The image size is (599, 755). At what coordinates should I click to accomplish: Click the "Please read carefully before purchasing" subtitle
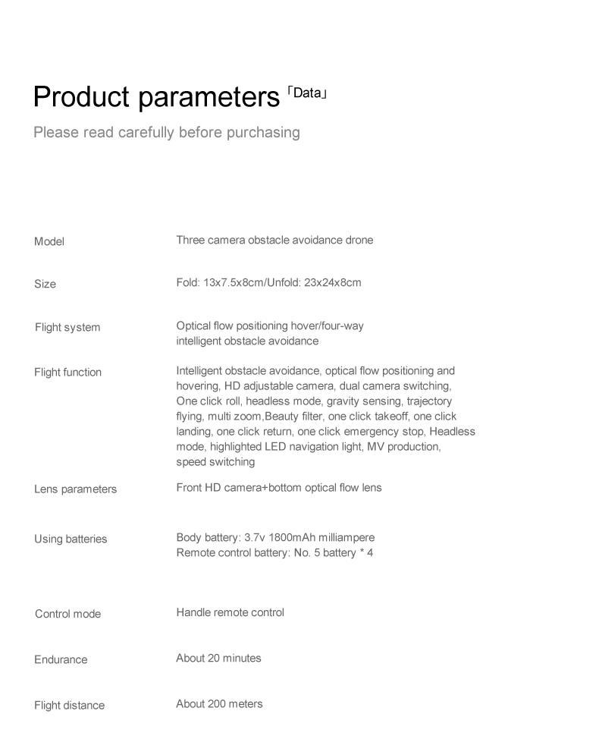(167, 133)
